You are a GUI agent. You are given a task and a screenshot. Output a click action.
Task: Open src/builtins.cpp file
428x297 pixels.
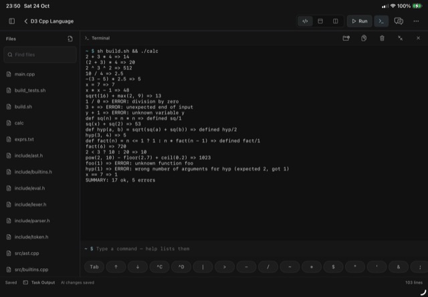click(x=40, y=270)
